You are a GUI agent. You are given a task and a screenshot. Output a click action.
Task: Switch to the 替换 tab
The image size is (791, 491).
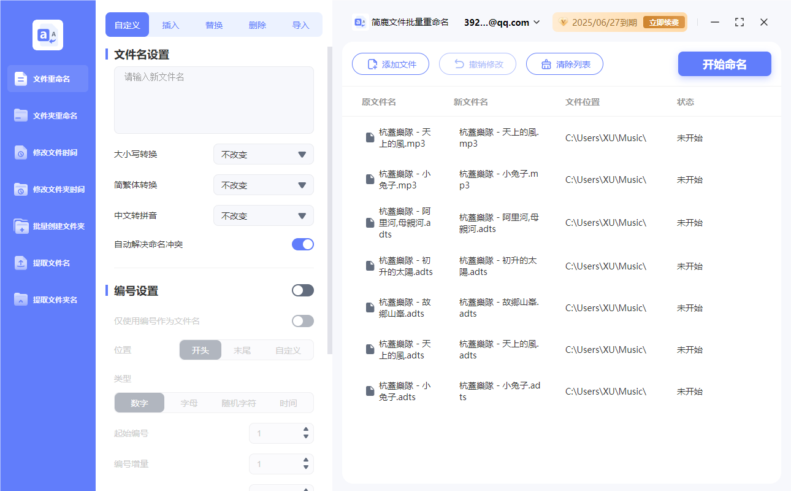click(213, 25)
